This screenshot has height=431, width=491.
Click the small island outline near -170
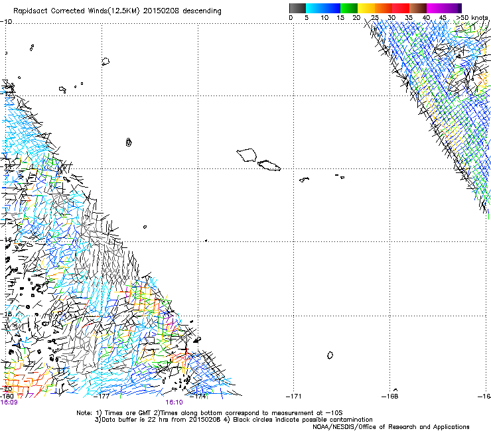click(330, 355)
